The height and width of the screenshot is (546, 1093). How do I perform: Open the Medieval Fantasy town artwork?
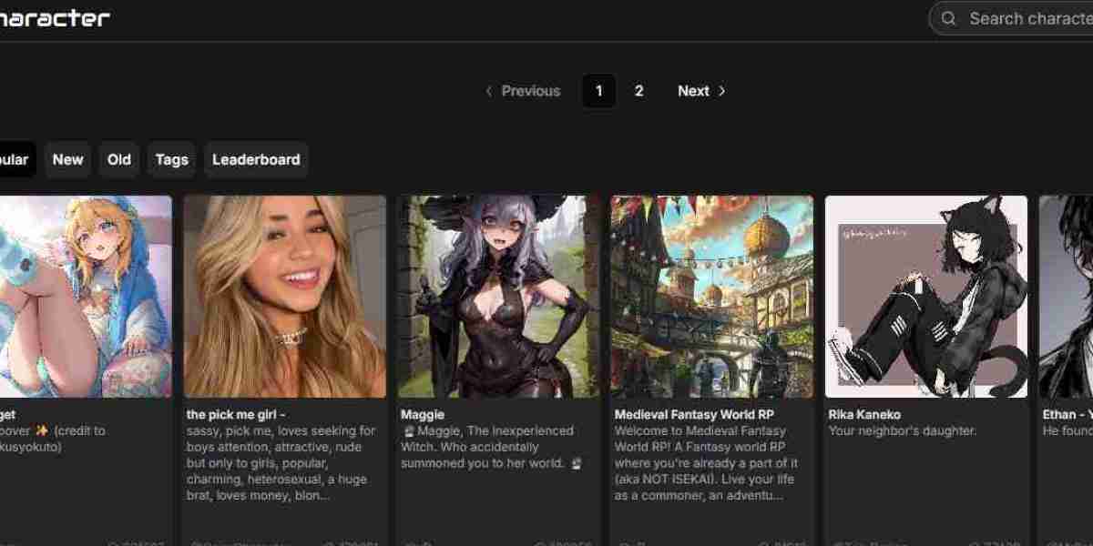[712, 297]
